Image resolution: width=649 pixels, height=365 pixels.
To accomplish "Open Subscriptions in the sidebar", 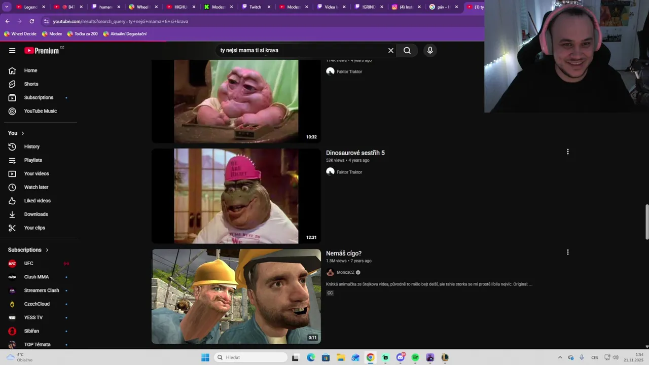I will pyautogui.click(x=39, y=97).
